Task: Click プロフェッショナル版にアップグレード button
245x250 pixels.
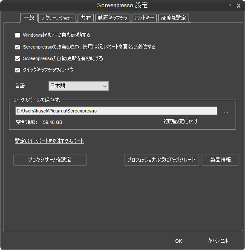Action: coord(161,160)
